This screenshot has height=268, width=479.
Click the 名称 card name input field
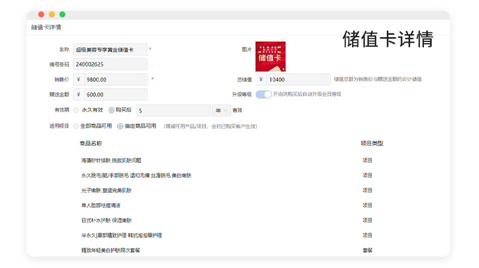pos(110,49)
